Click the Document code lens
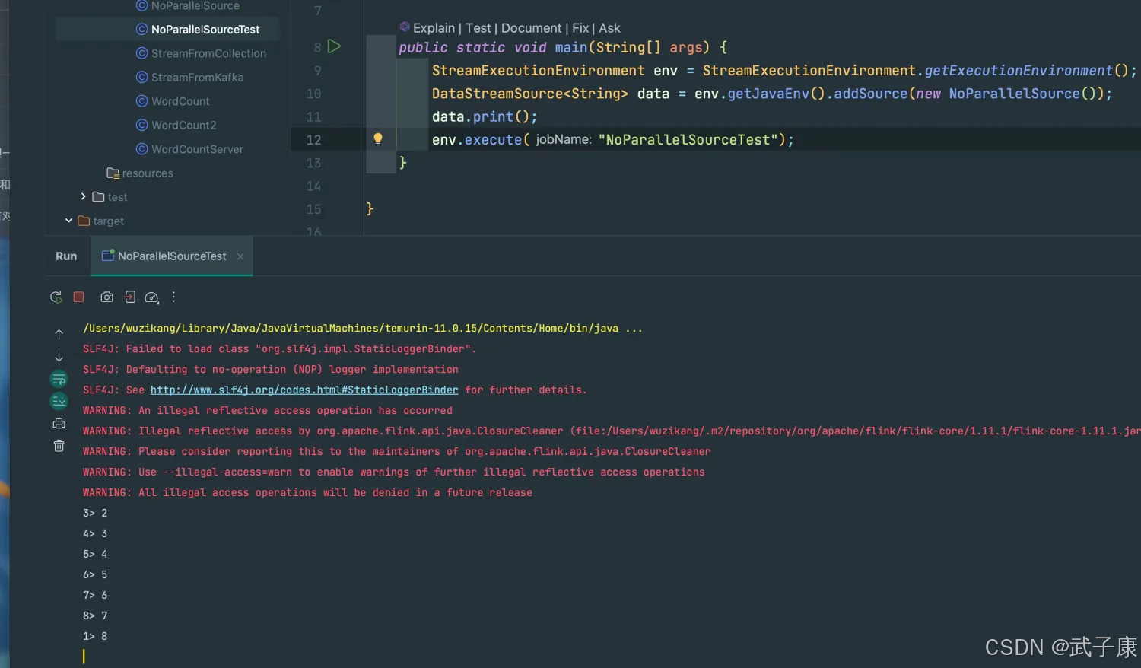The image size is (1141, 668). click(532, 28)
